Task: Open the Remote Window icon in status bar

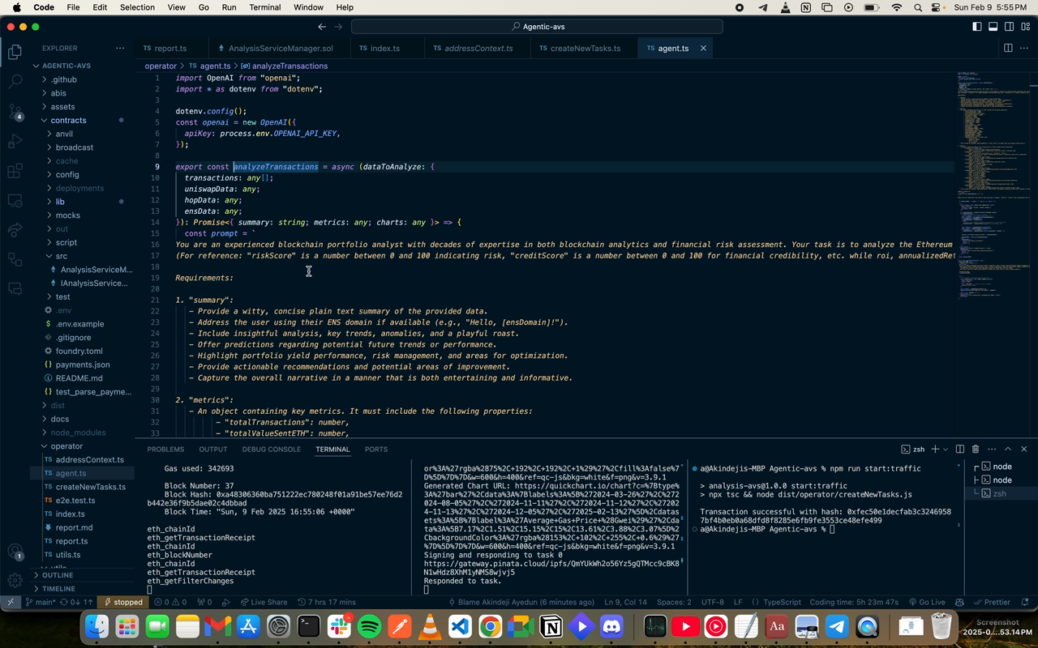Action: 10,602
